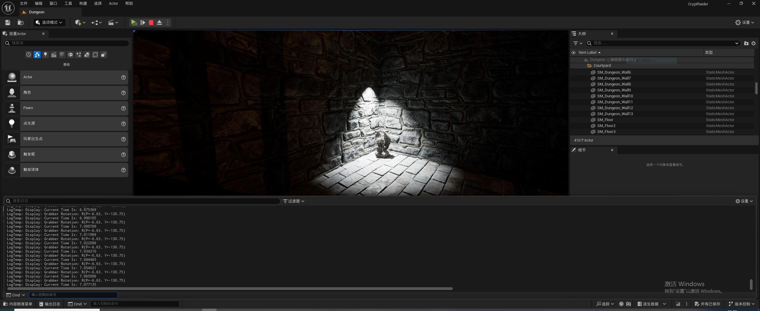Open the 编辑 menu
Screen dimensions: 760x311
[x=39, y=4]
